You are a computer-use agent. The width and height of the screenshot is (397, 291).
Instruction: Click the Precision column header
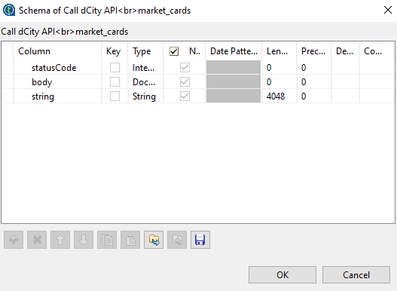(x=314, y=51)
